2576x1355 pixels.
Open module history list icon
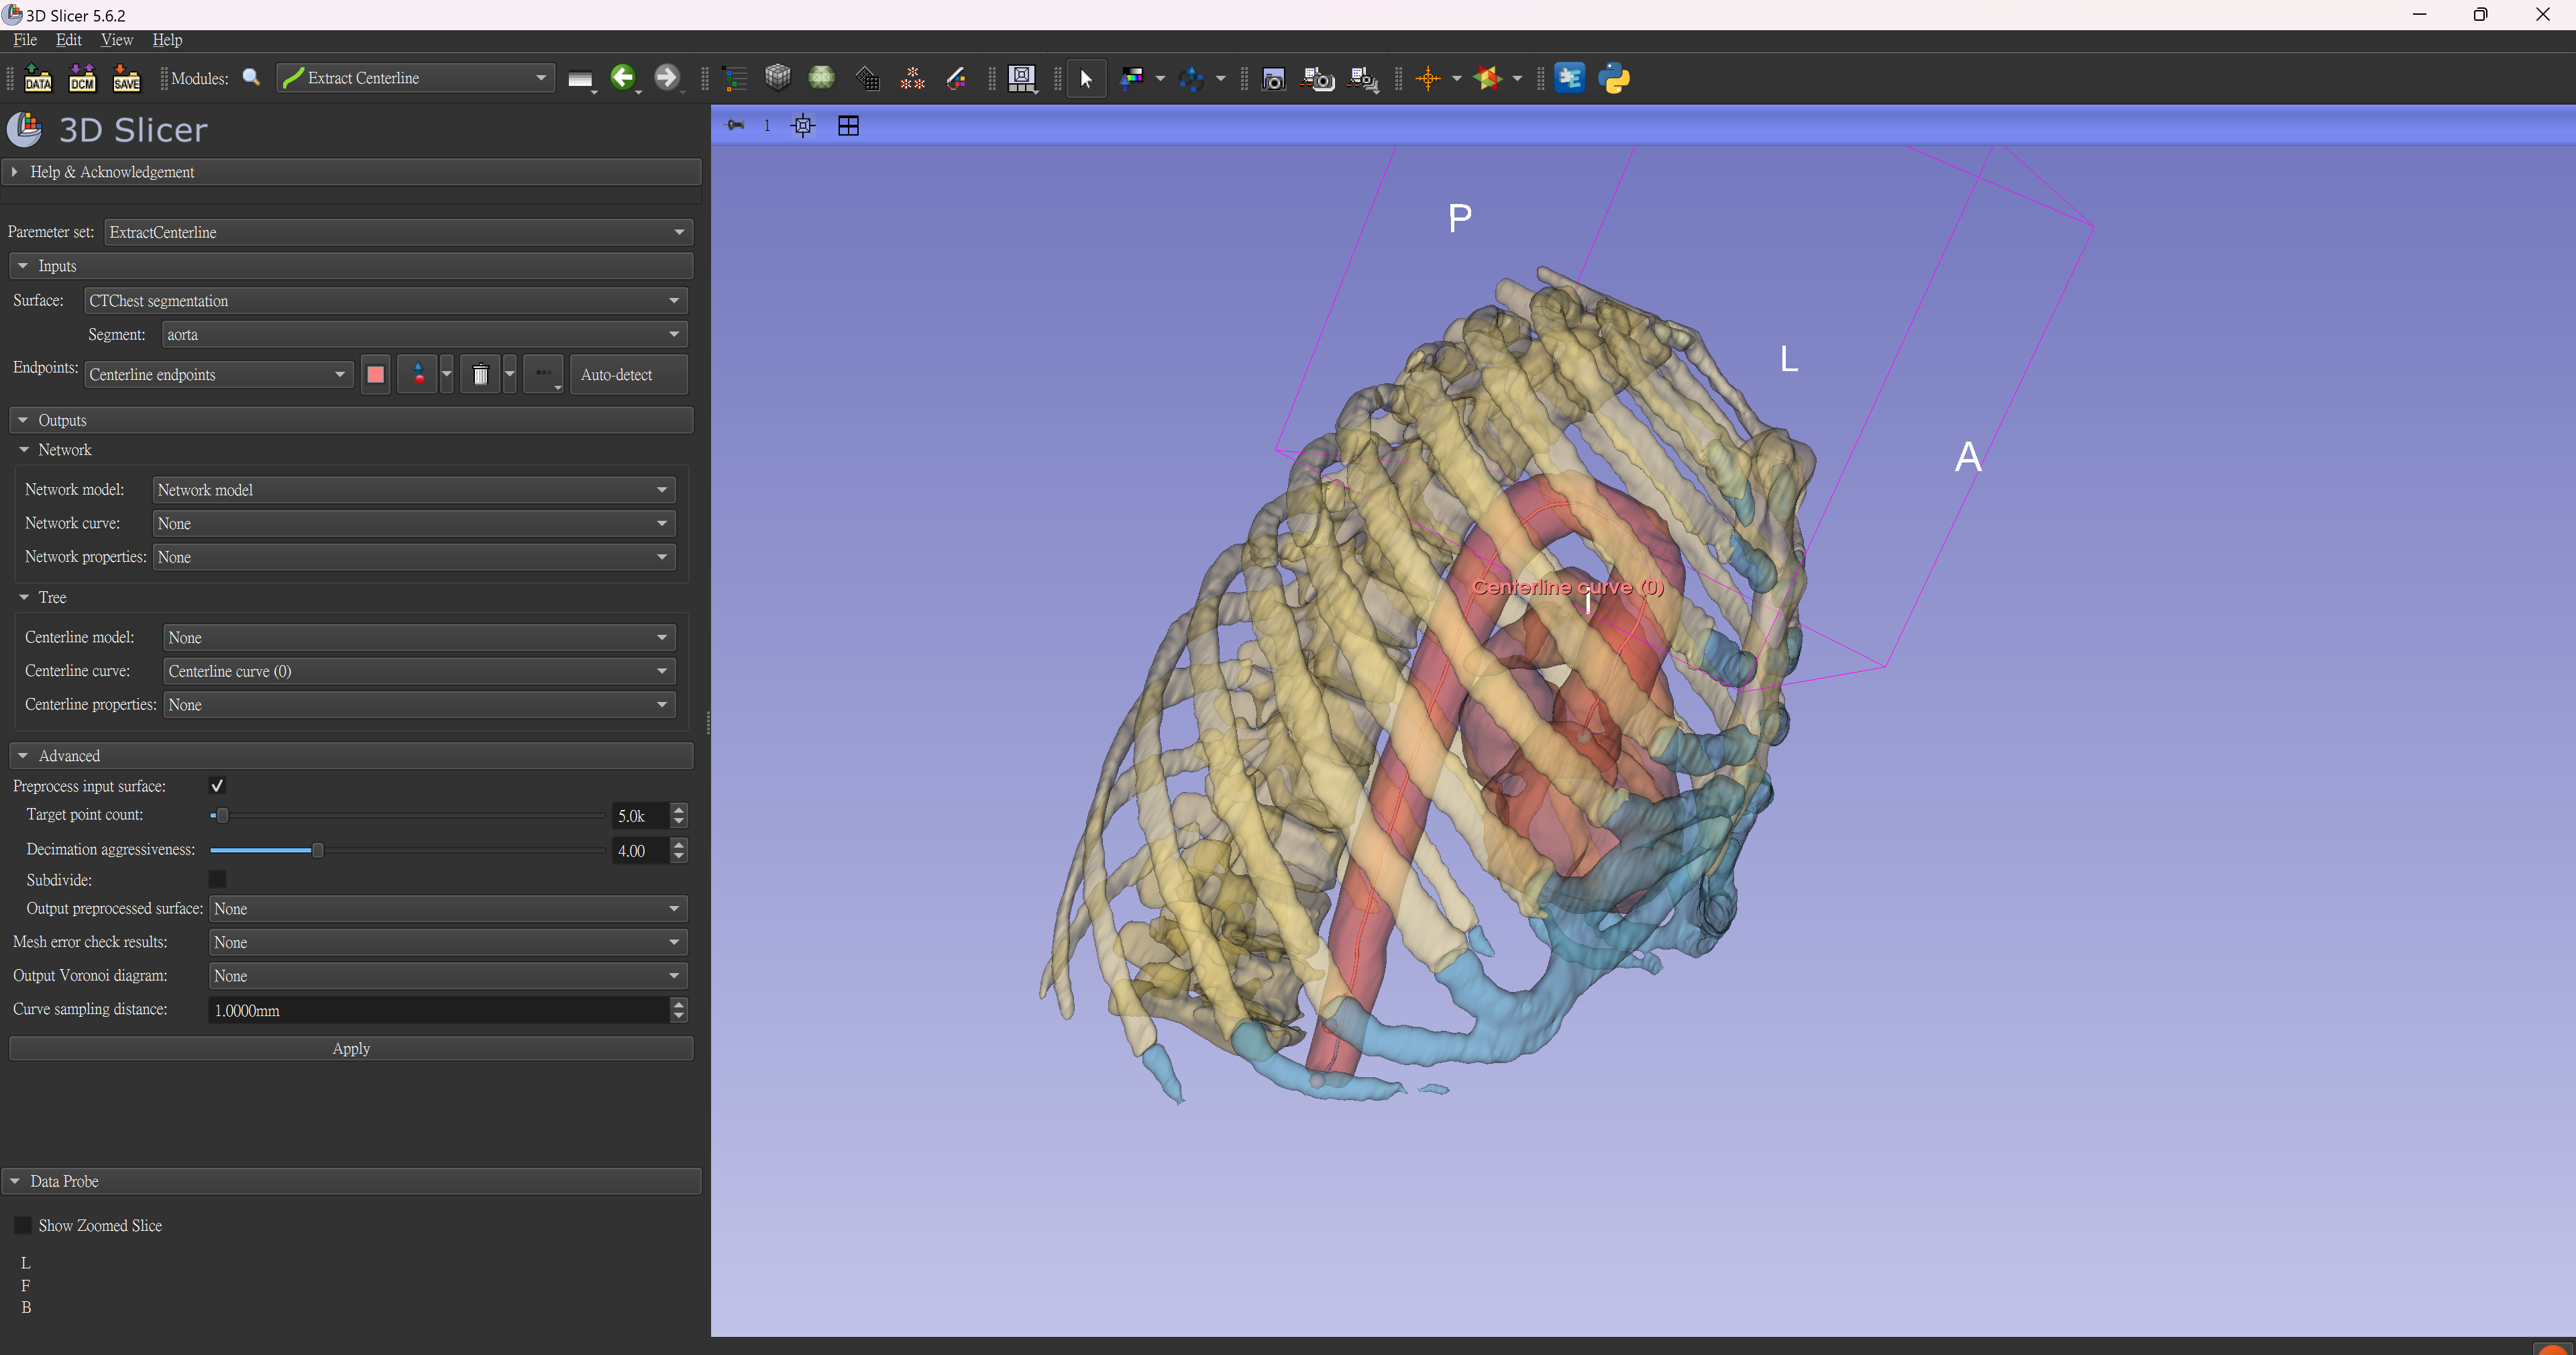tap(580, 79)
